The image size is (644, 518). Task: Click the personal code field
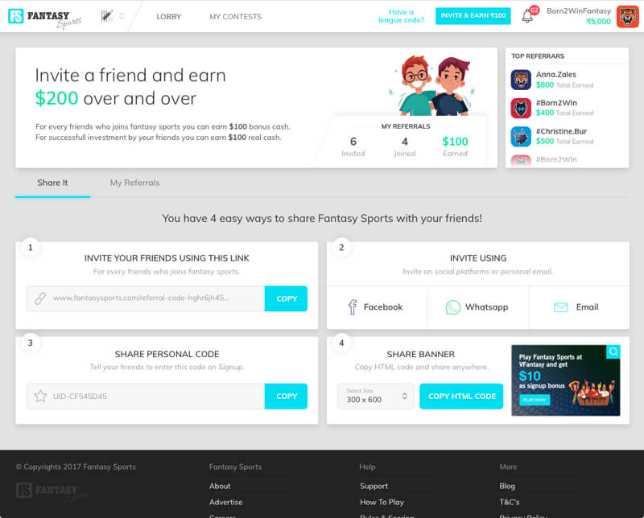coord(146,396)
